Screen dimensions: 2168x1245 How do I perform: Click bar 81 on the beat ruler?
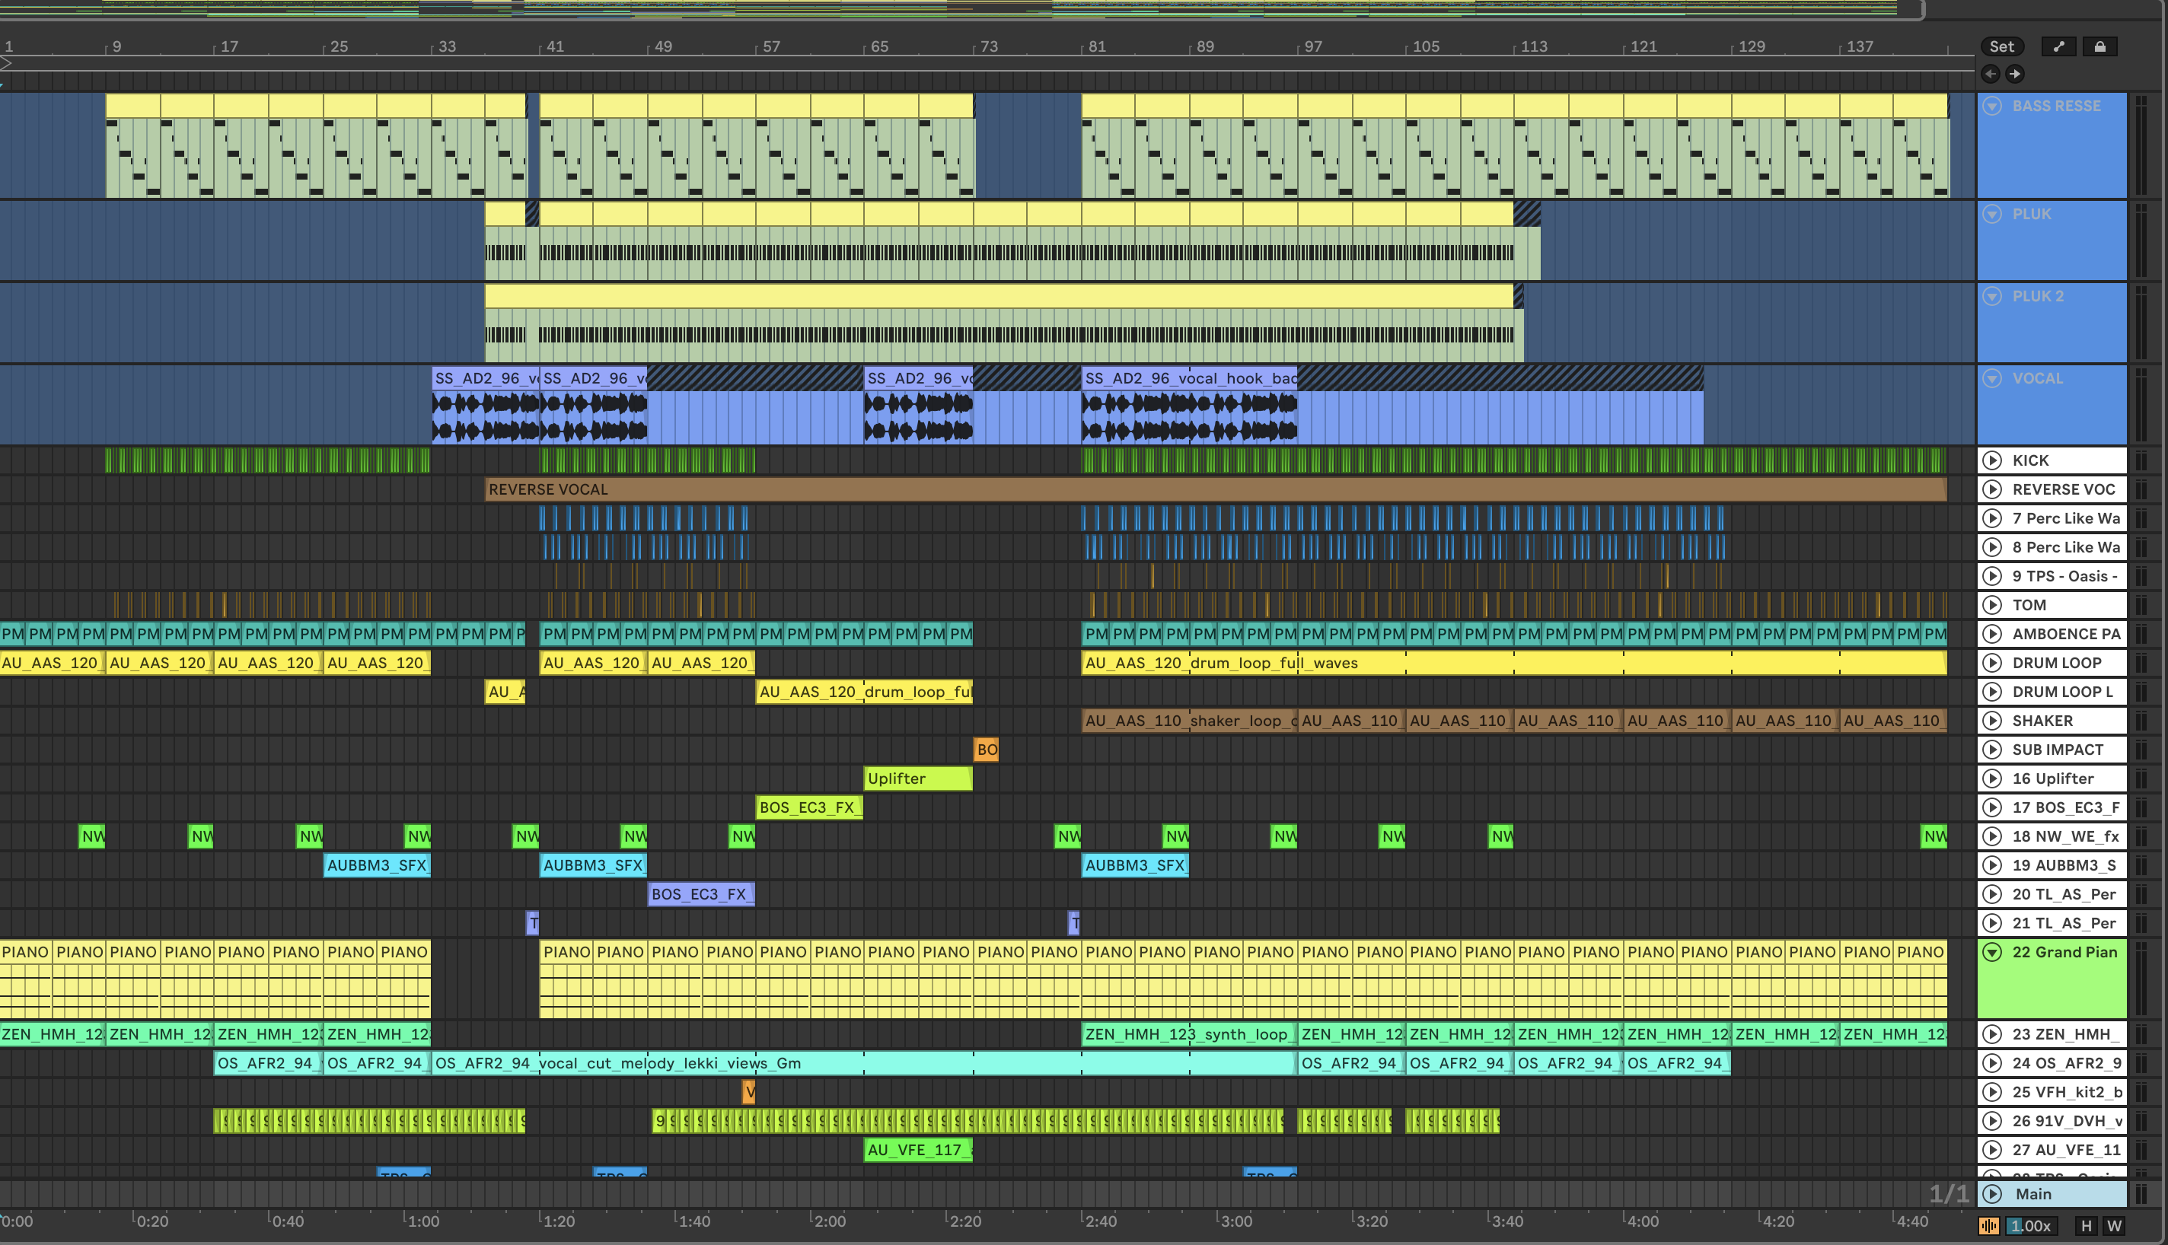coord(1096,47)
